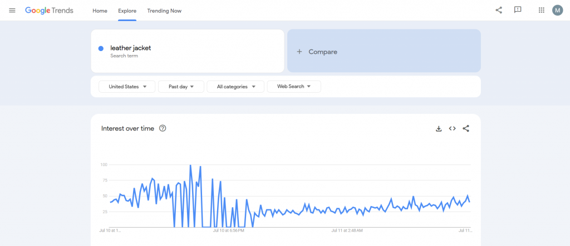
Task: Share the interest over time chart
Action: [x=466, y=128]
